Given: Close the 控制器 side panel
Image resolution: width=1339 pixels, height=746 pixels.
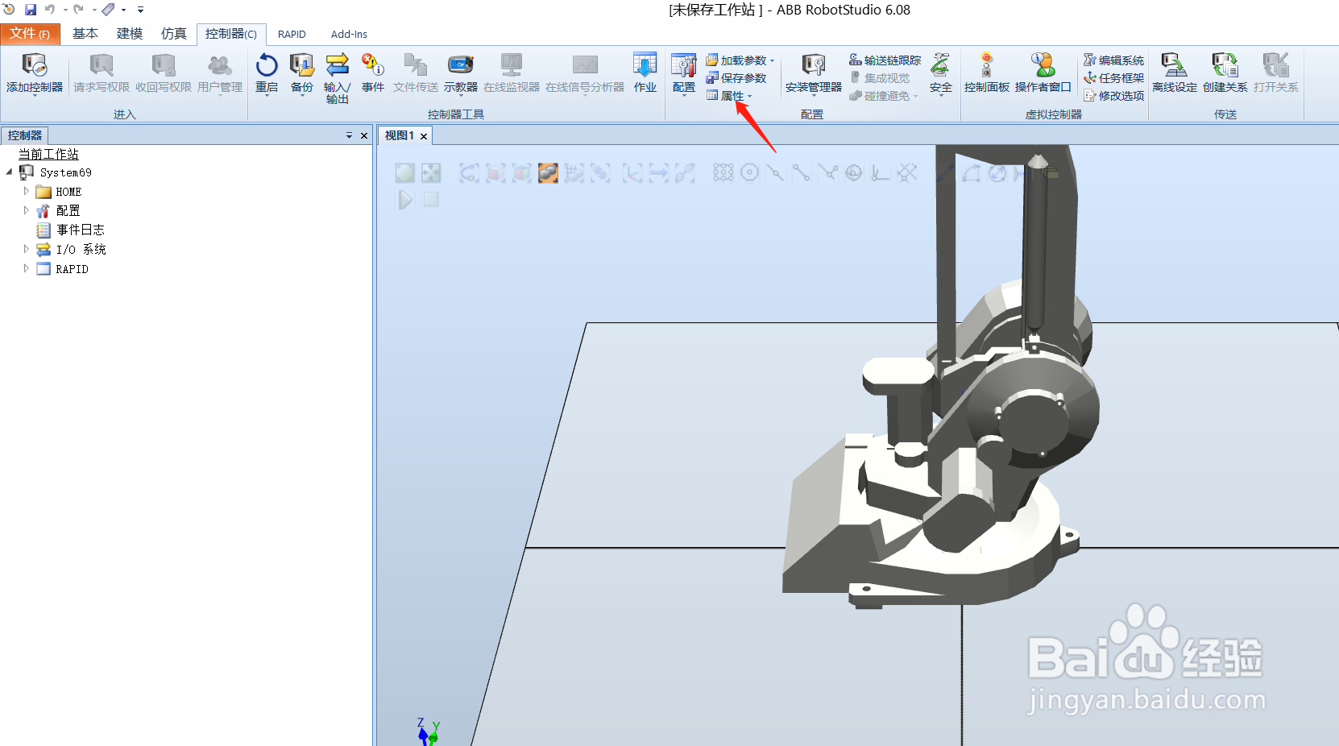Looking at the screenshot, I should coord(364,135).
